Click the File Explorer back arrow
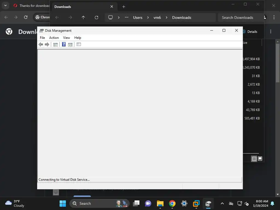 [x=57, y=17]
